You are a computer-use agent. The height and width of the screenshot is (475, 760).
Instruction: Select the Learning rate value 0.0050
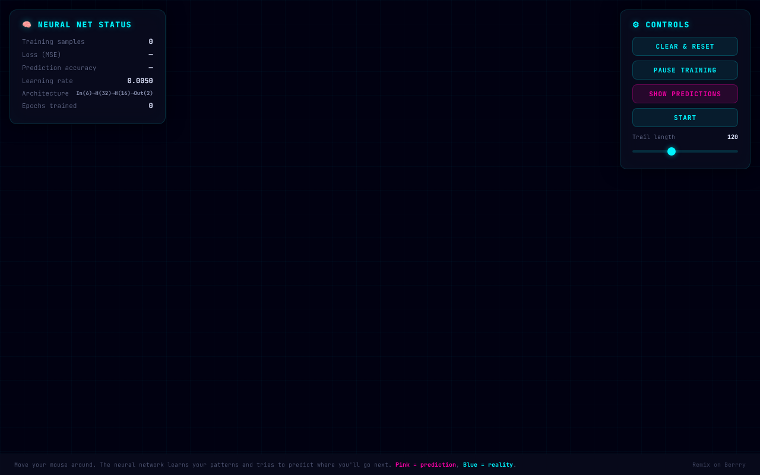tap(140, 81)
